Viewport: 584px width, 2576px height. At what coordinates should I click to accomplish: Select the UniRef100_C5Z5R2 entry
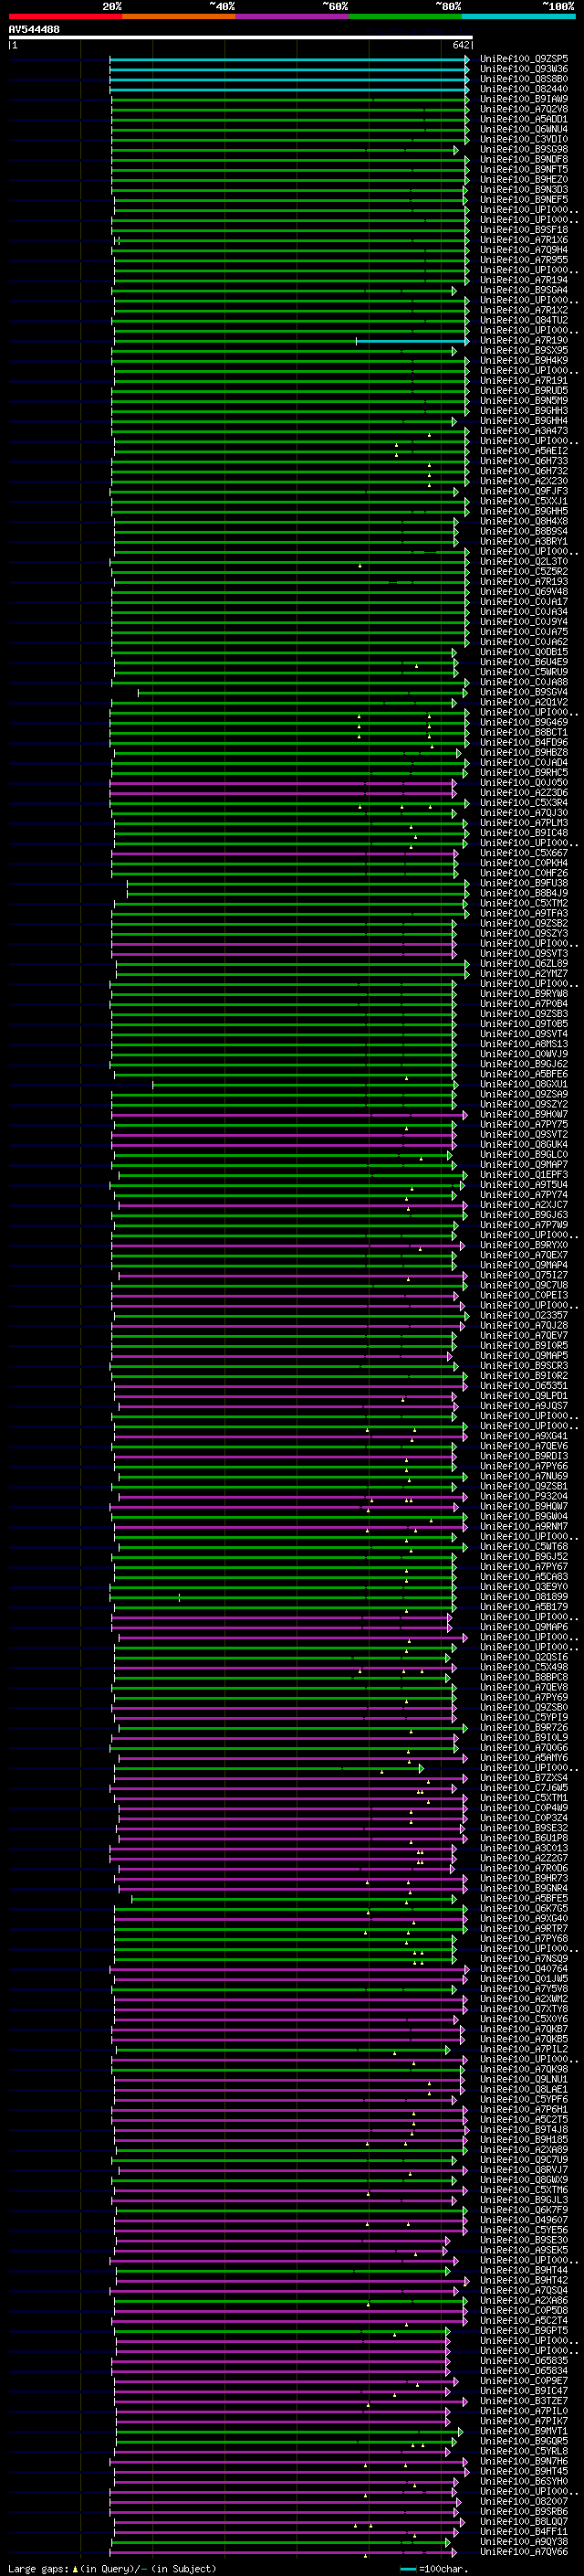point(524,572)
